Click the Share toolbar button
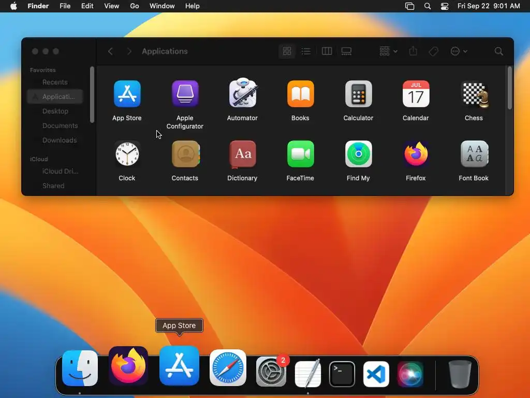Viewport: 530px width, 398px height. pos(413,51)
